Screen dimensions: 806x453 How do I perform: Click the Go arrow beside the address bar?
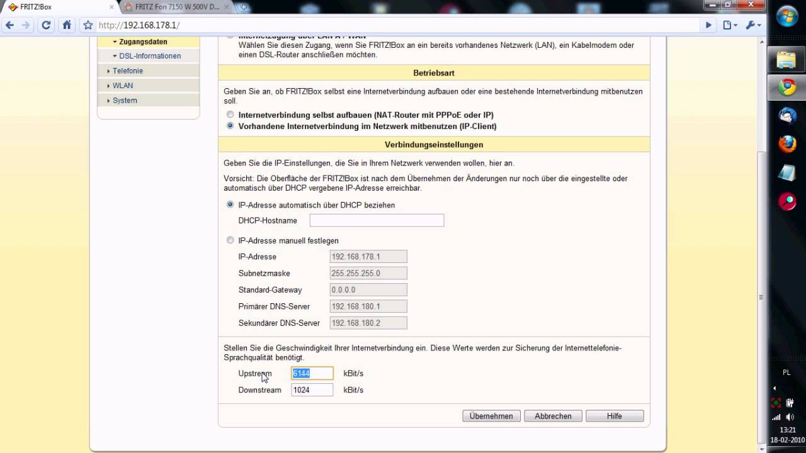[708, 25]
